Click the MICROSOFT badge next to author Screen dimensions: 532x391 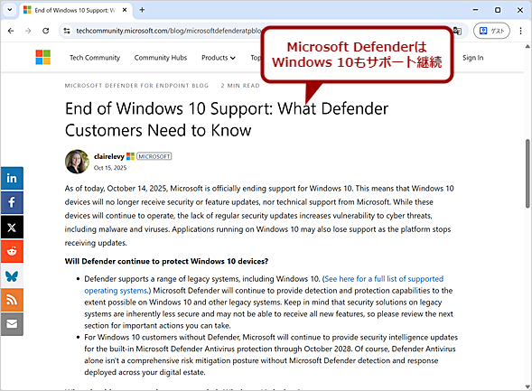(154, 156)
